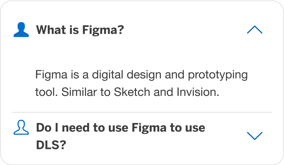Image resolution: width=284 pixels, height=165 pixels.
Task: Click the word "digital" in the answer text
Action: click(x=105, y=75)
